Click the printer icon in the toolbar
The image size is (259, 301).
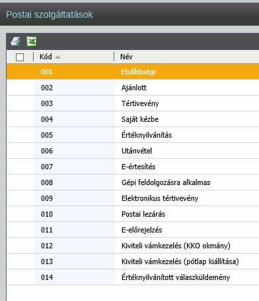pyautogui.click(x=16, y=41)
